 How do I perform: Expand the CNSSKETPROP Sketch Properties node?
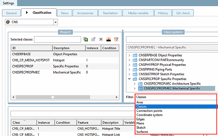(129, 74)
